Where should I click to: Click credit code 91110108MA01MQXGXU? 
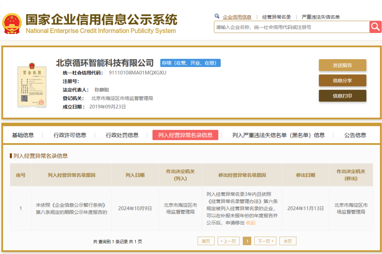pos(137,73)
